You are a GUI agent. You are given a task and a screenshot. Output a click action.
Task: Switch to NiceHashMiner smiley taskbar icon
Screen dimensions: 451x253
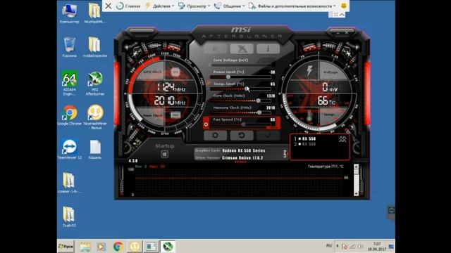(135, 247)
